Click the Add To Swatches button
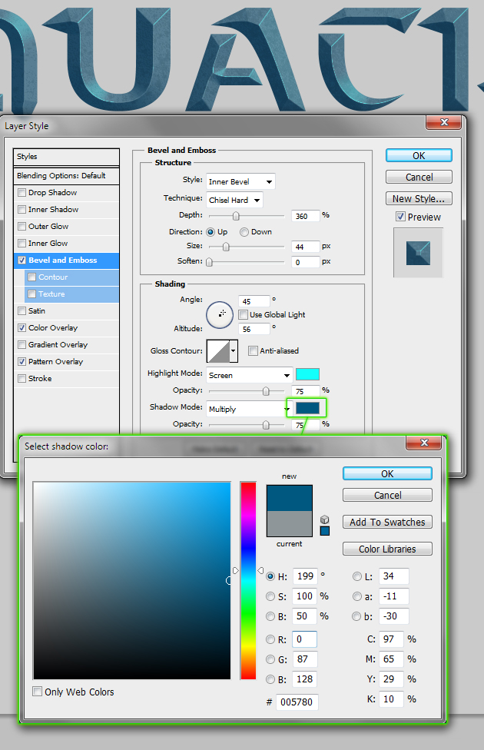The height and width of the screenshot is (750, 484). (x=387, y=523)
